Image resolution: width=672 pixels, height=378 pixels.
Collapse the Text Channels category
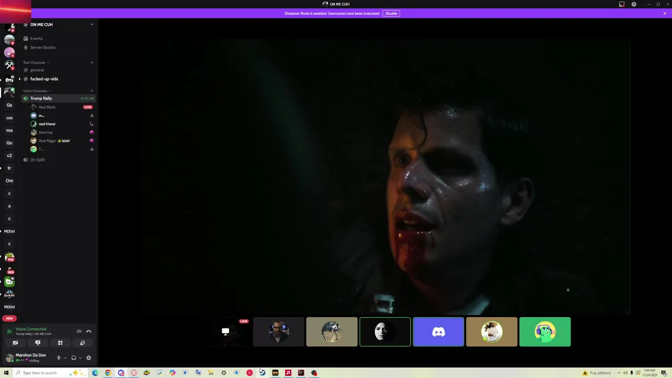click(x=36, y=62)
